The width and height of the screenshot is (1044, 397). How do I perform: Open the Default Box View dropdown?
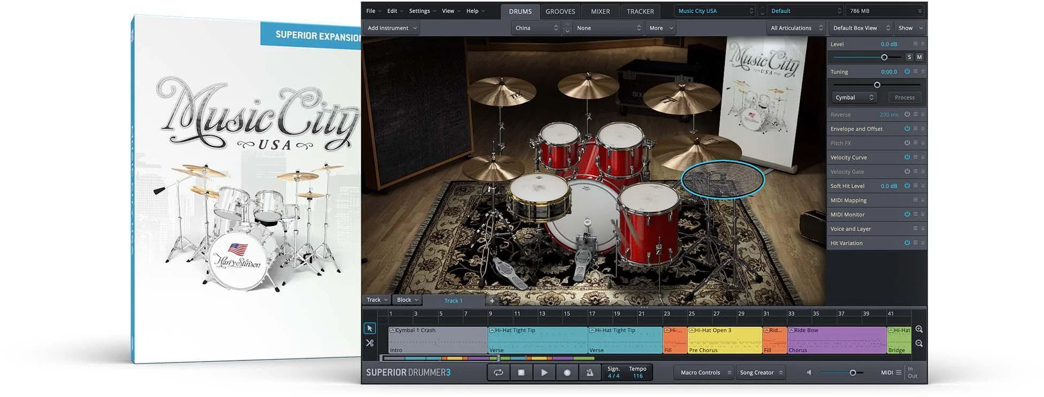pos(860,28)
